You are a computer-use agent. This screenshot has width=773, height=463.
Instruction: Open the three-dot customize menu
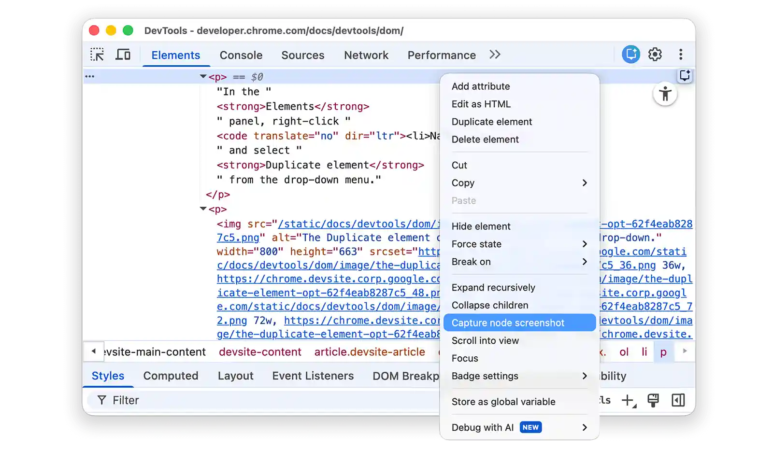(x=681, y=54)
